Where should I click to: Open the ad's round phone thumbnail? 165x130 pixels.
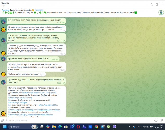pos(161,12)
